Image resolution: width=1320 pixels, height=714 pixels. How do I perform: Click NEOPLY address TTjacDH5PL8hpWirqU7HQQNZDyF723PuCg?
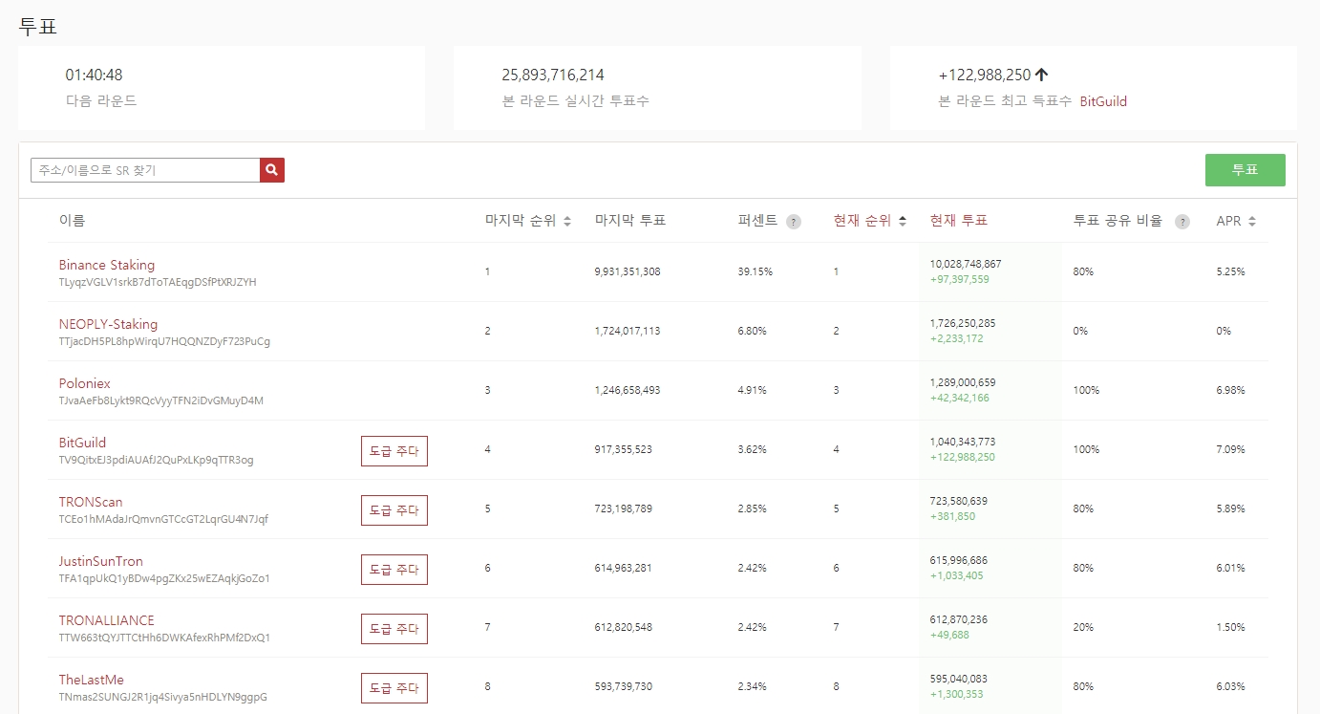[x=164, y=342]
